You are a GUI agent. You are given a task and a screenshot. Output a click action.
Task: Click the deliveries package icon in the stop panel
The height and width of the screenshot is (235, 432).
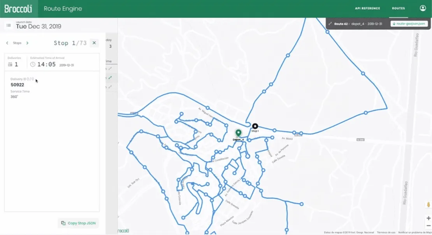point(10,63)
